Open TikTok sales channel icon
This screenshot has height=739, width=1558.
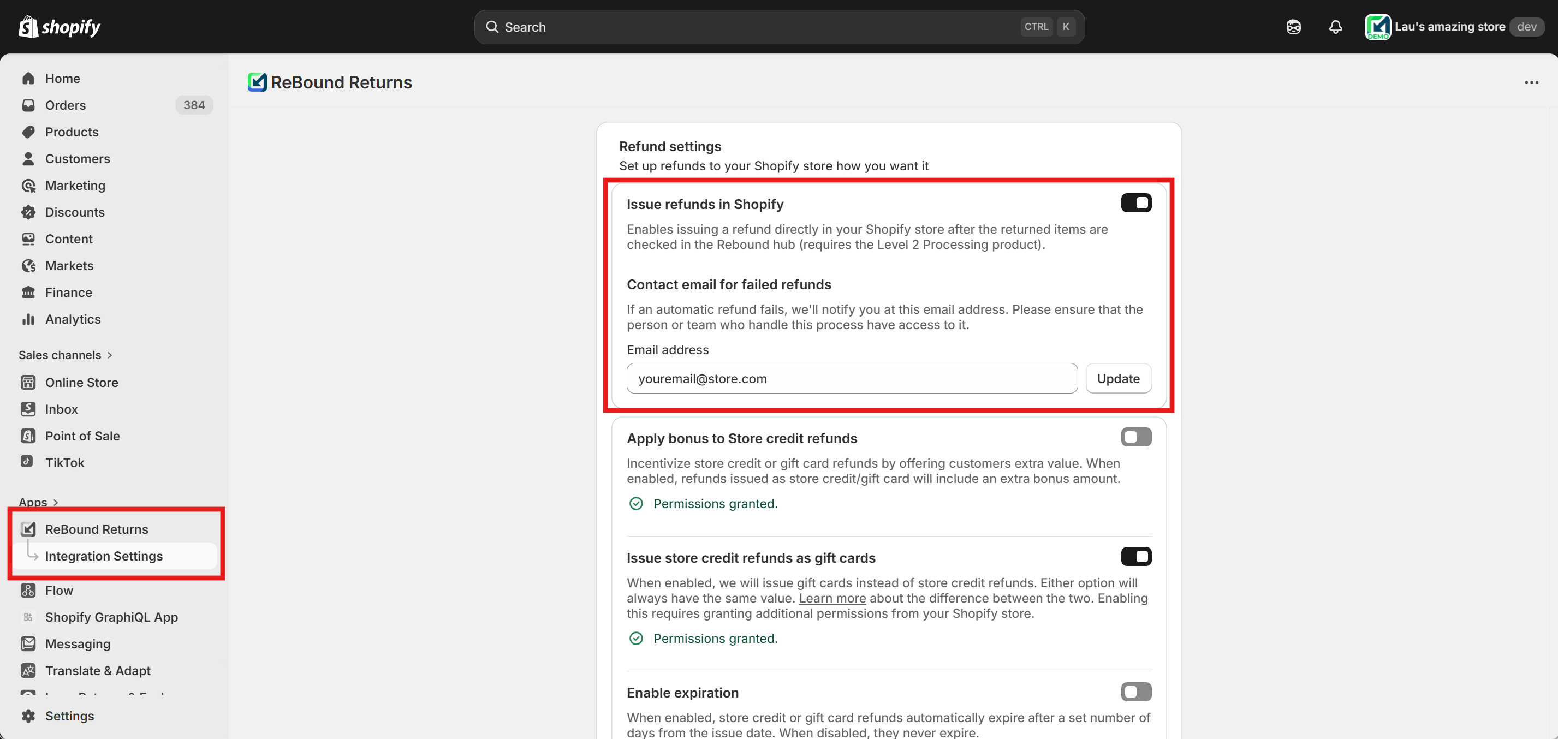[x=28, y=462]
